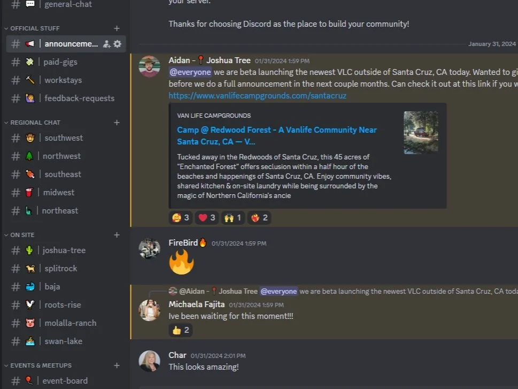Viewport: 518px width, 389px height.
Task: Add channel to Official Stuff category
Action: tap(117, 28)
